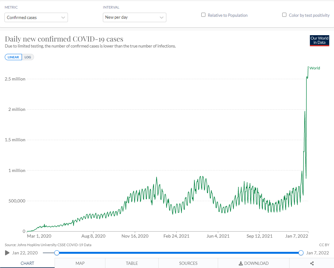
Task: Click the 2 million axis label
Action: click(x=17, y=109)
